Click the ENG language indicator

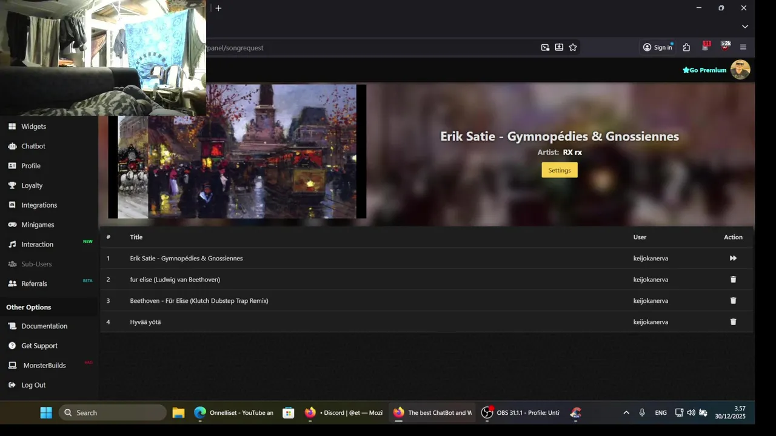coord(661,412)
